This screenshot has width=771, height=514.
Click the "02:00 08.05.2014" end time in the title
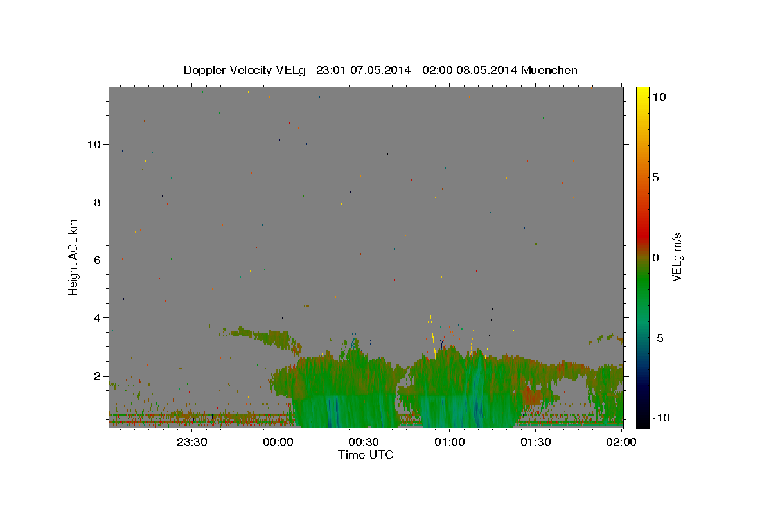(468, 70)
